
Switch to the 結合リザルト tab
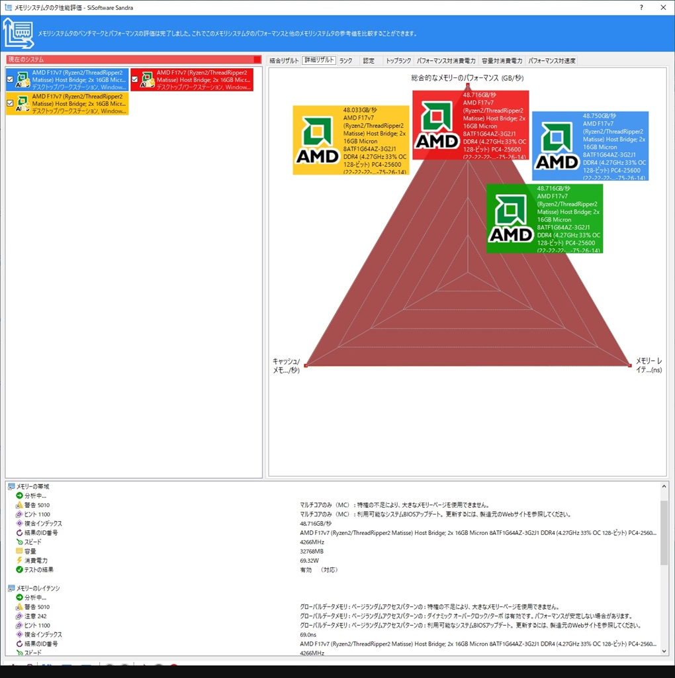click(284, 60)
